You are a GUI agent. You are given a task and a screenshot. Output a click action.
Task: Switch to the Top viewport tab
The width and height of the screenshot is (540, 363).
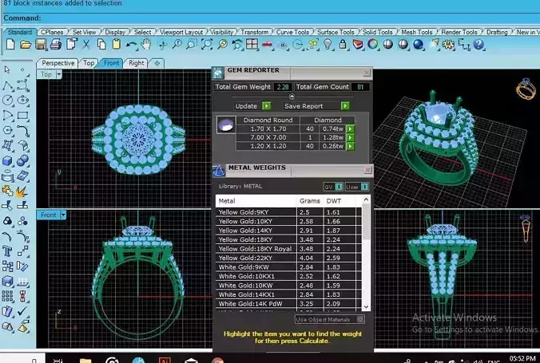coord(89,63)
